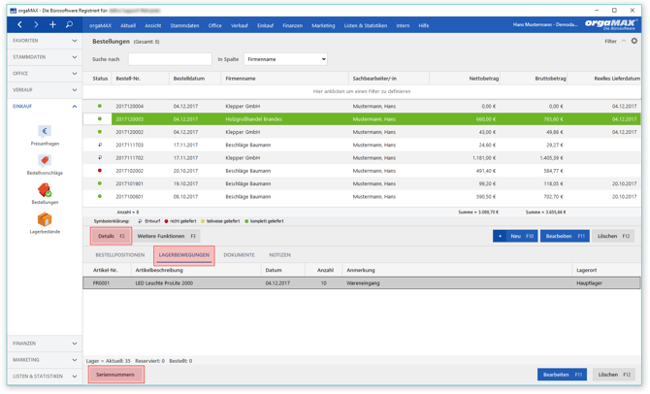The height and width of the screenshot is (394, 650).
Task: Expand the FAVORITEN sidebar section
Action: click(x=45, y=41)
